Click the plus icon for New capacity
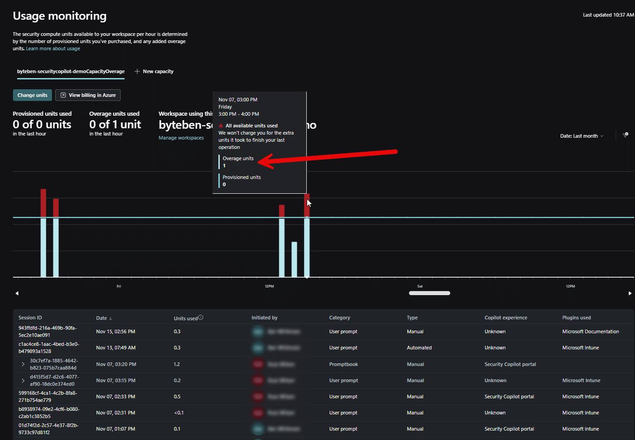Image resolution: width=635 pixels, height=440 pixels. tap(137, 71)
